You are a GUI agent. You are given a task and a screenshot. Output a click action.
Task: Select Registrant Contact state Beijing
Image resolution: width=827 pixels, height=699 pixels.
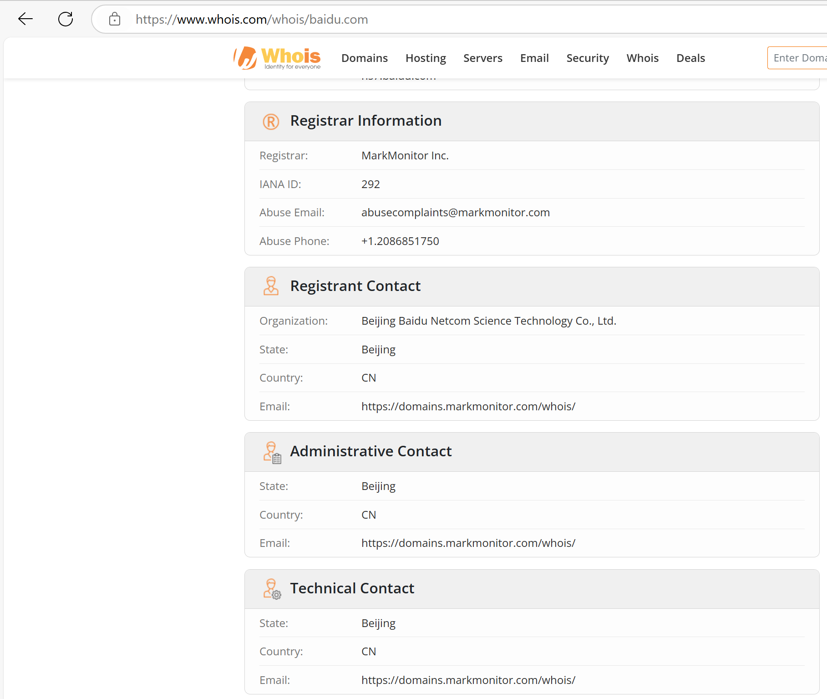pyautogui.click(x=378, y=350)
